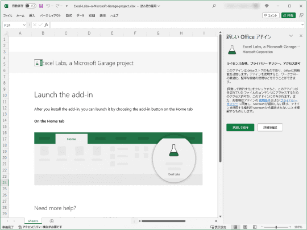Click the Excel Labs flask icon in pane

pyautogui.click(x=232, y=49)
